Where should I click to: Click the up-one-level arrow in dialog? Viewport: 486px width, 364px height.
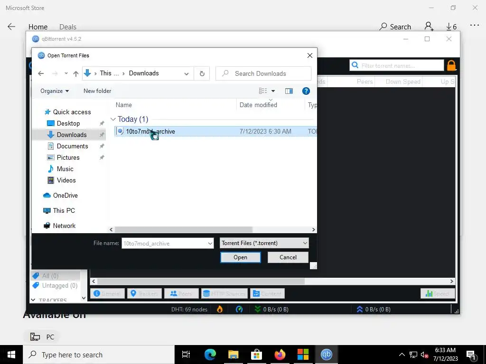coord(75,73)
